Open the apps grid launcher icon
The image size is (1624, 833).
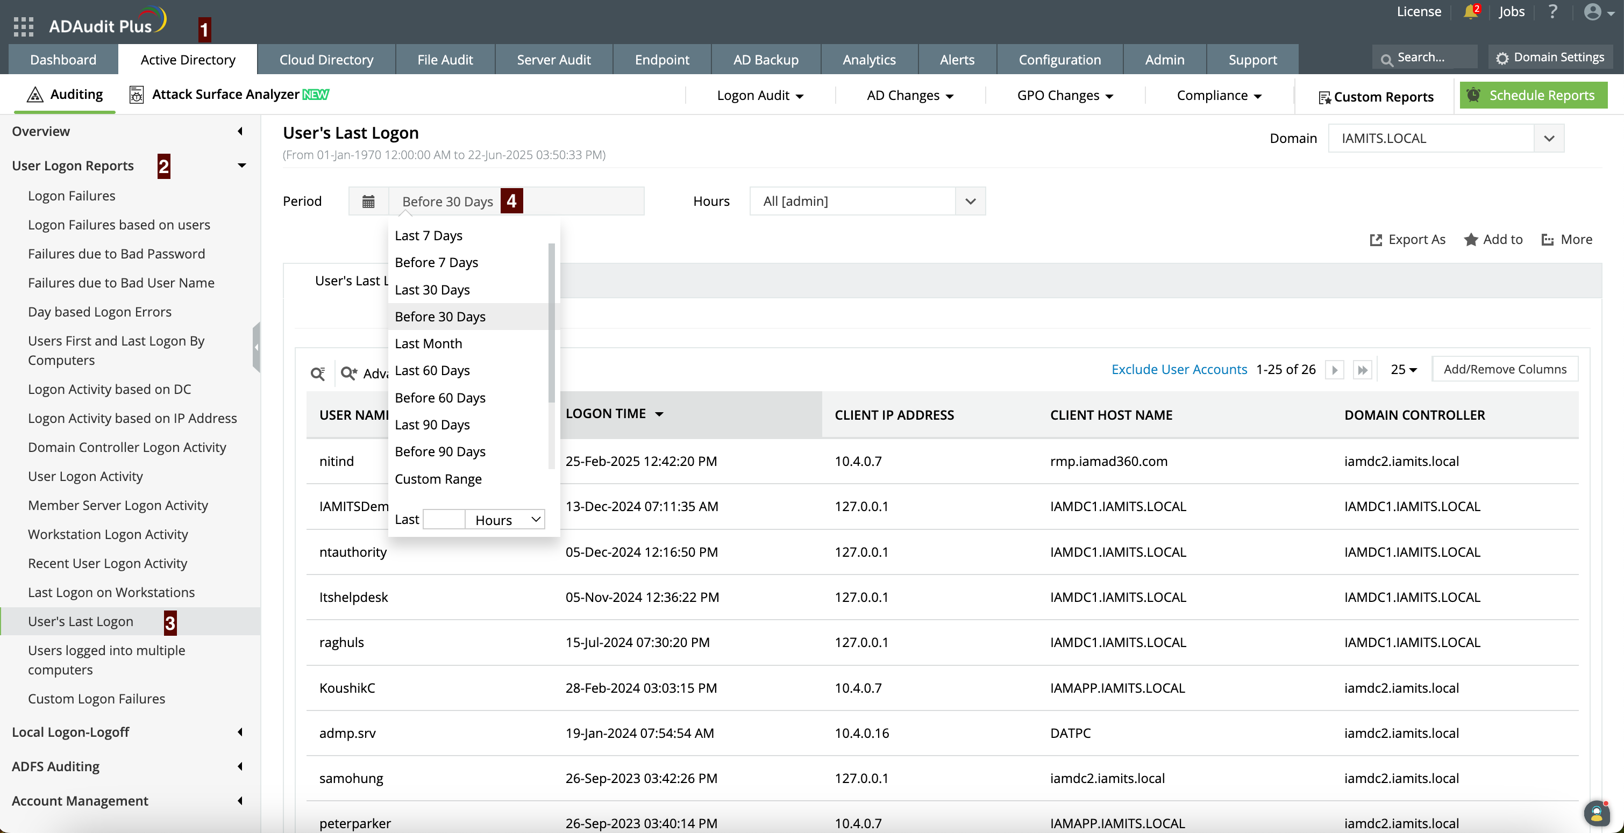tap(23, 26)
